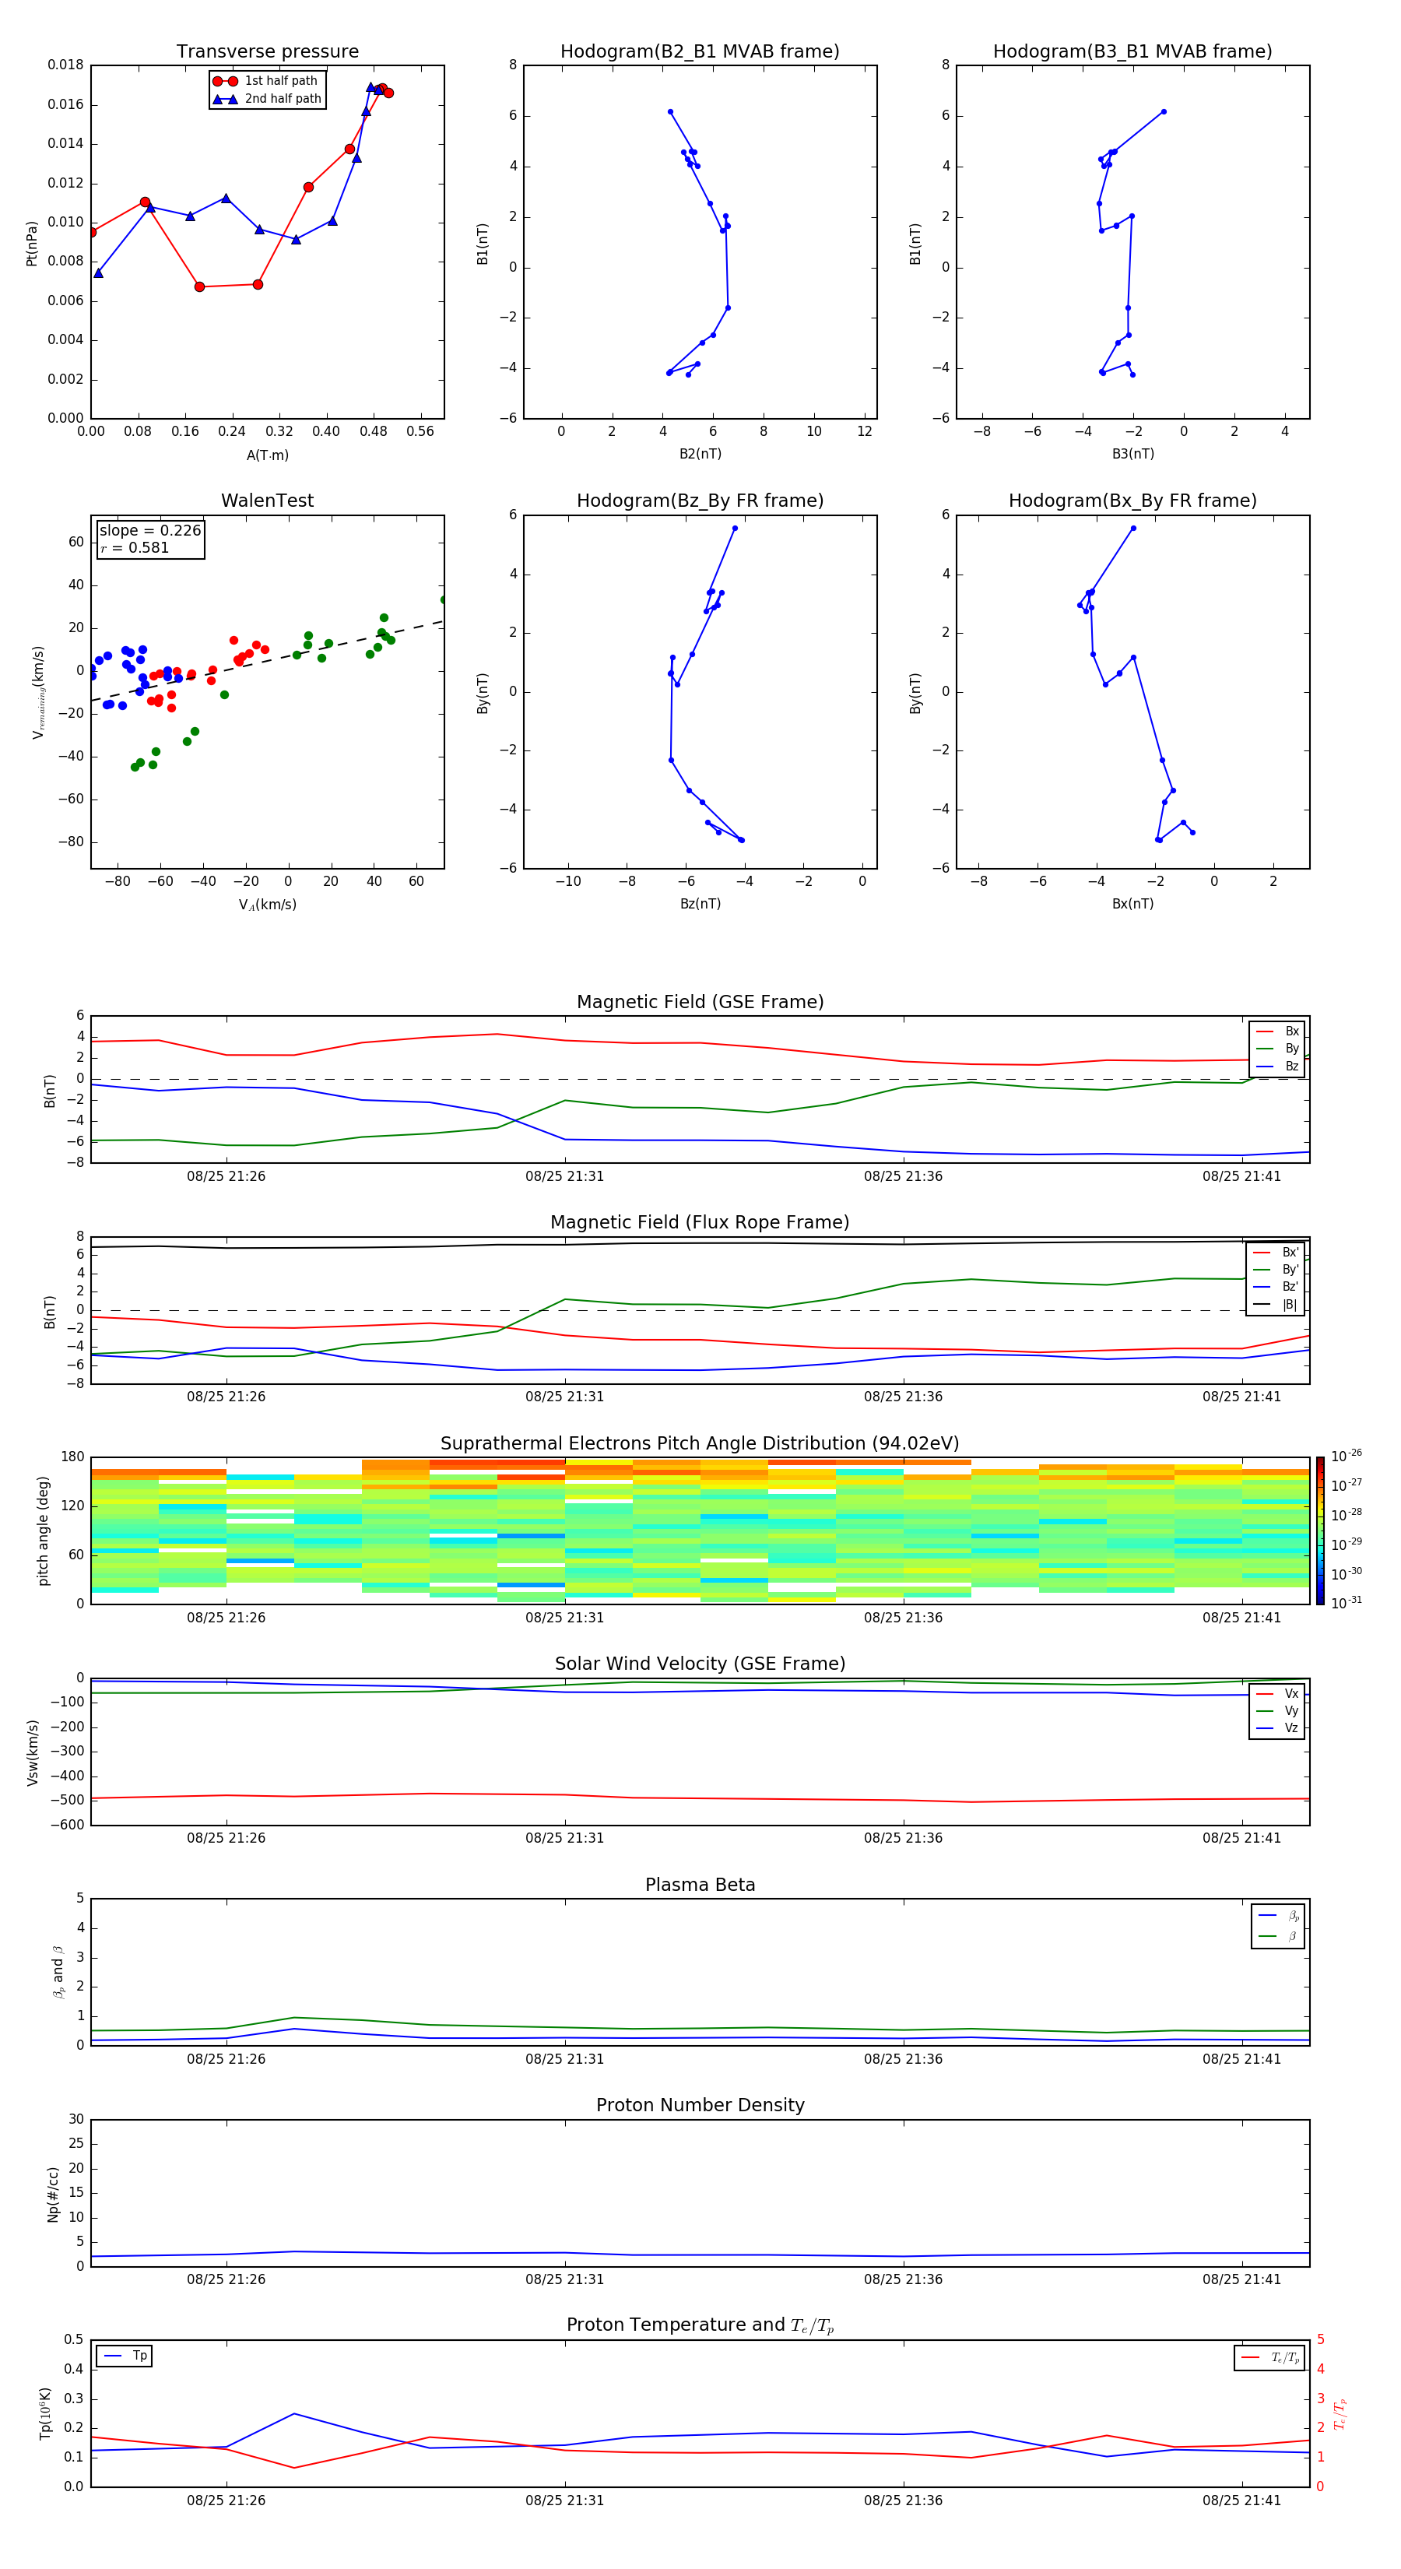
Task: Click the "B3(nT)" x-axis label
Action: (x=1132, y=454)
